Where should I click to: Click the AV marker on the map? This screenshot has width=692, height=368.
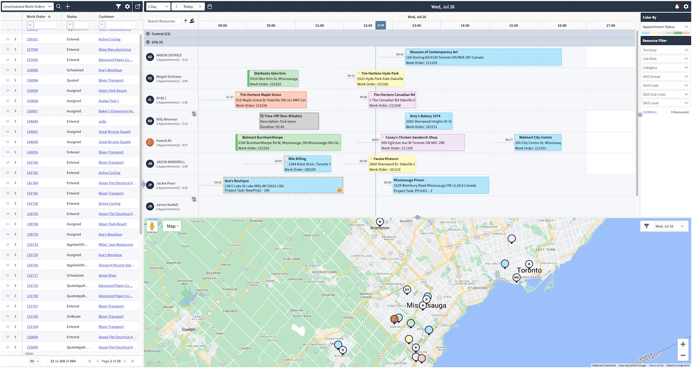[x=407, y=290]
